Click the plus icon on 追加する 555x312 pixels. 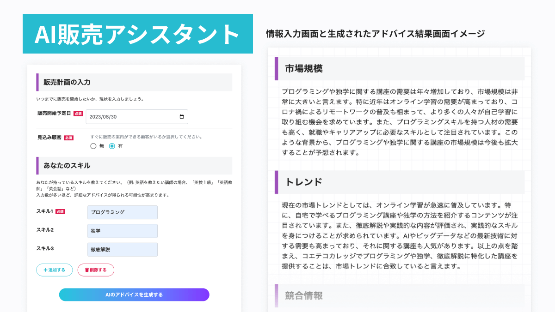[45, 270]
